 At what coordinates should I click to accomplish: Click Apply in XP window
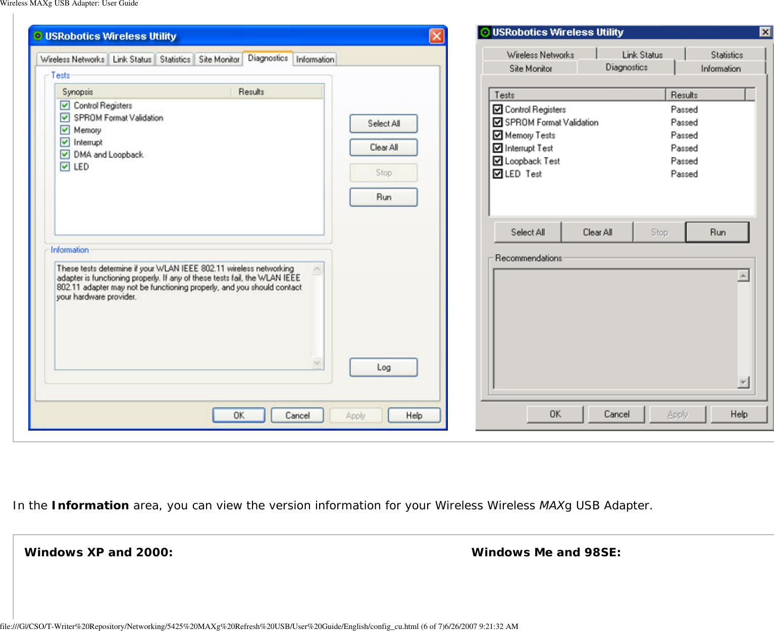pyautogui.click(x=355, y=415)
